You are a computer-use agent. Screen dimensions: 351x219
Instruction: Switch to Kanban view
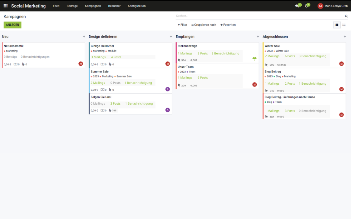(337, 25)
